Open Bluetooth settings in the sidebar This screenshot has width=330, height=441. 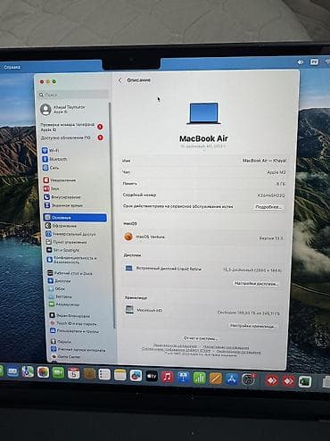(x=54, y=159)
